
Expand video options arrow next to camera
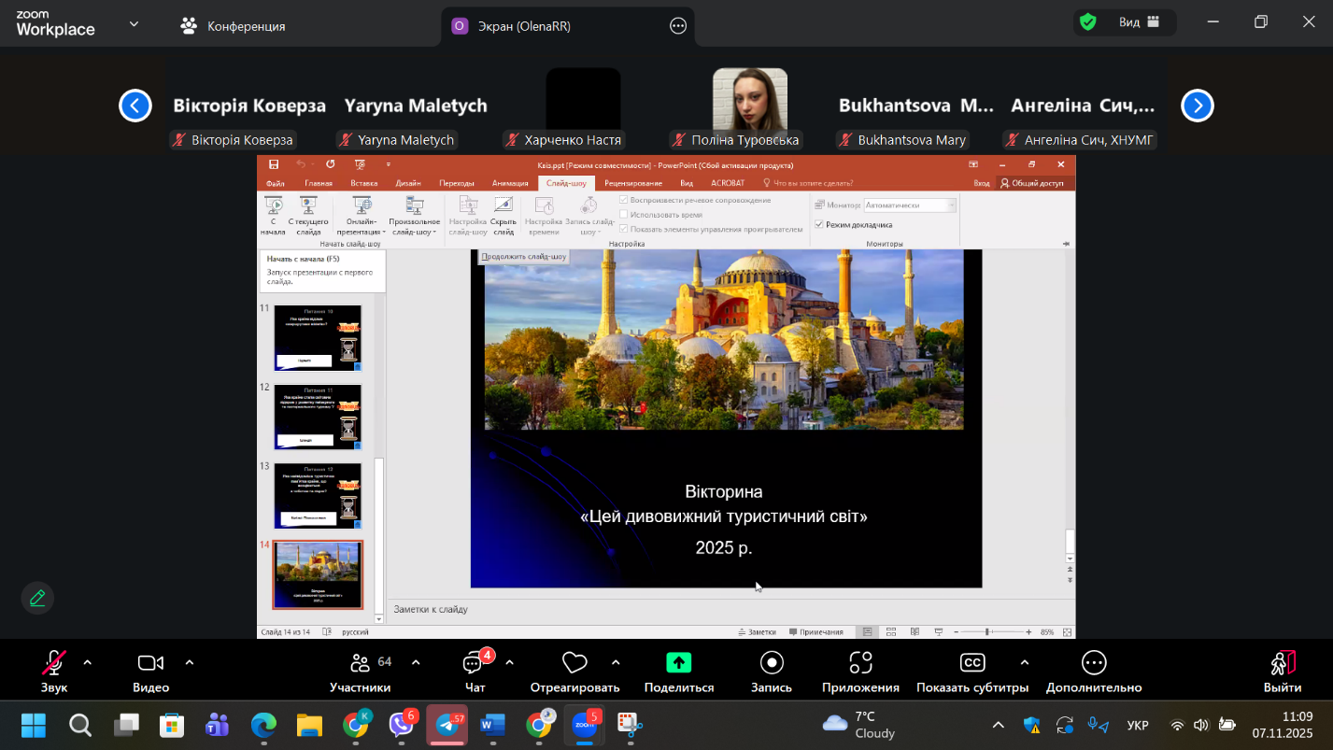190,662
